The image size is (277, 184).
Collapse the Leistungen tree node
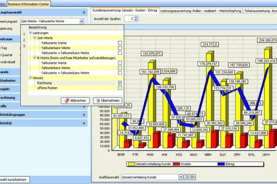[x=30, y=33]
